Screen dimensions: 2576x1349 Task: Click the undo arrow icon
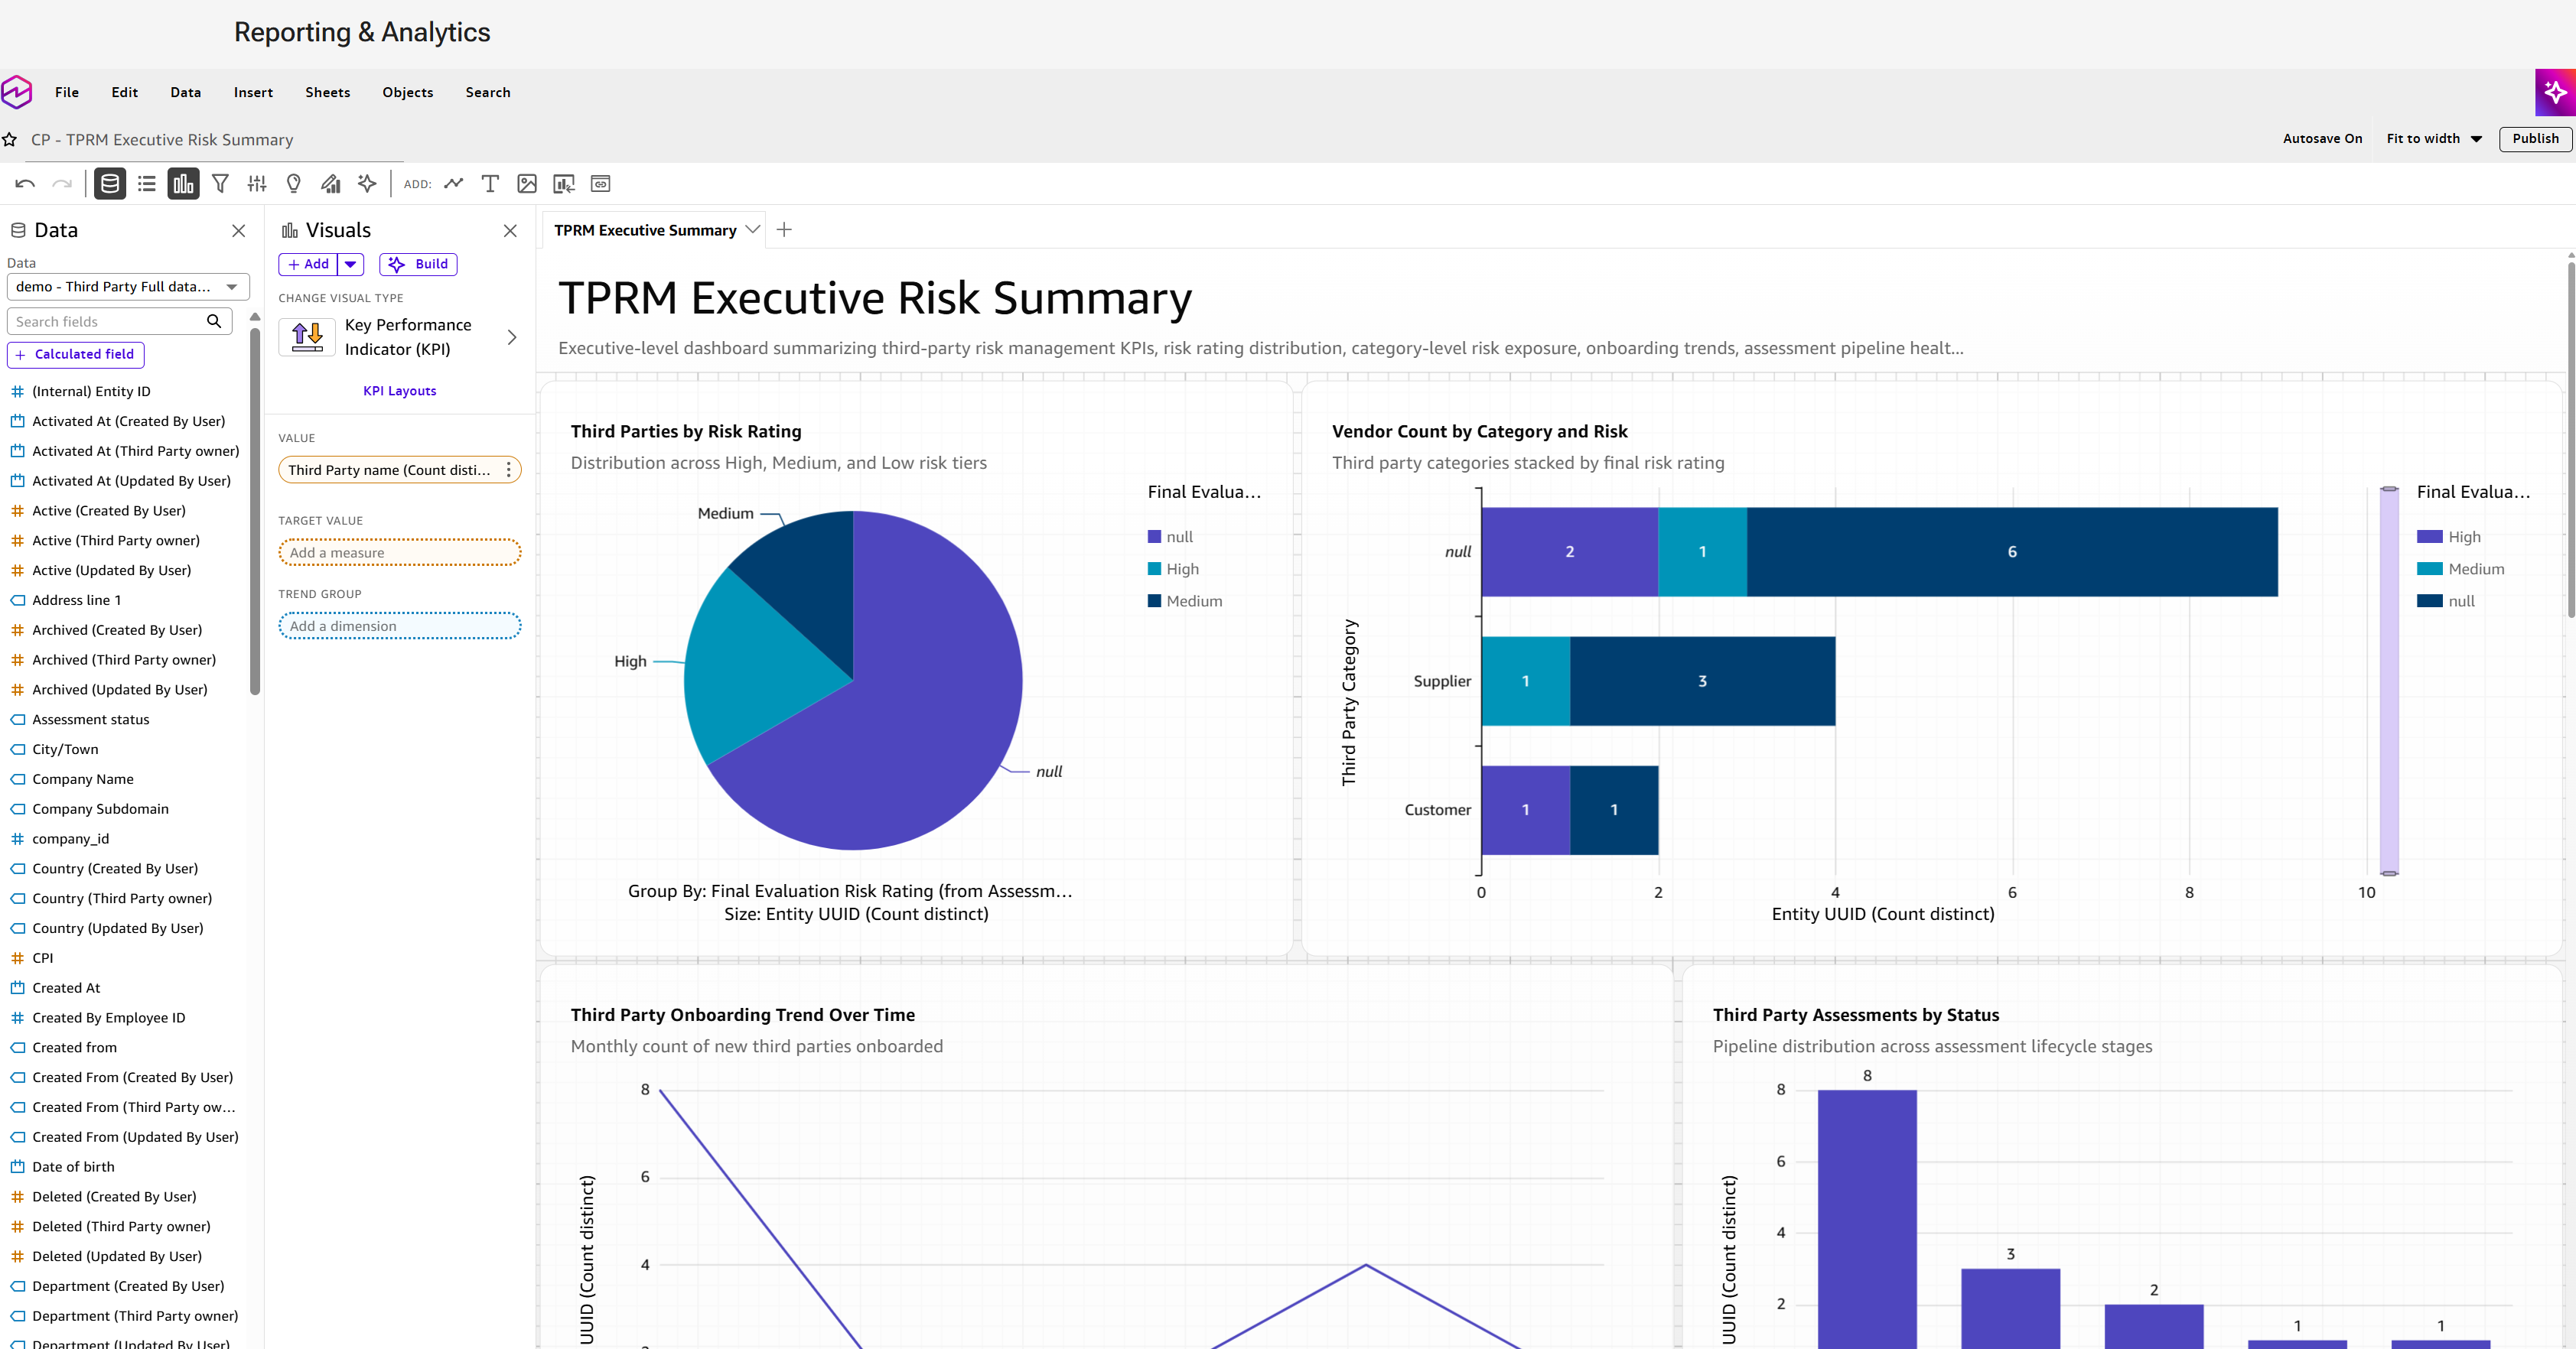(x=25, y=184)
